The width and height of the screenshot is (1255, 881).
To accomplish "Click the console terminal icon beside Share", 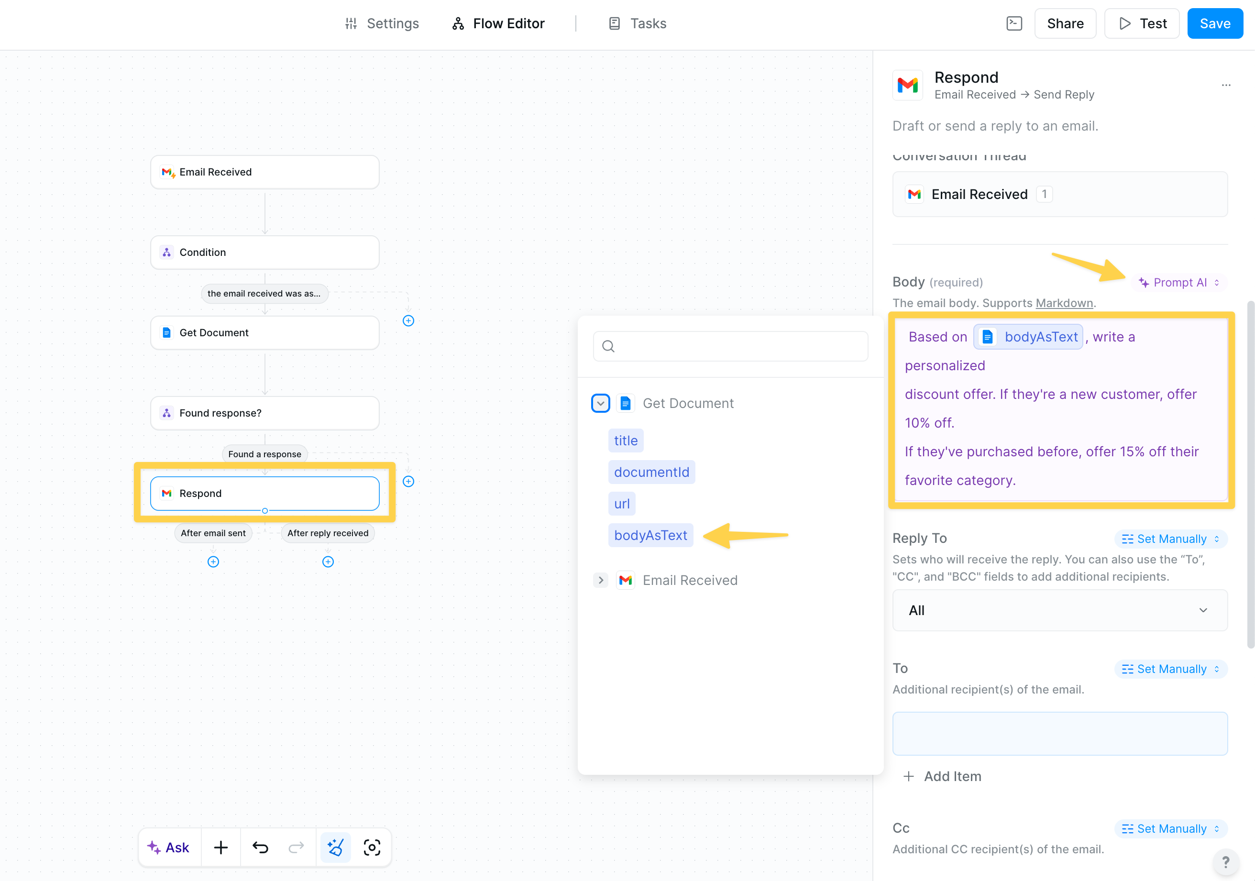I will 1014,23.
